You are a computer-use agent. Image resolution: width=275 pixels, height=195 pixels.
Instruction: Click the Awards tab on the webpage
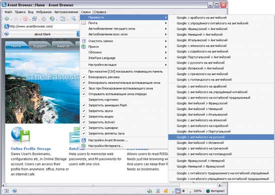pyautogui.click(x=63, y=46)
